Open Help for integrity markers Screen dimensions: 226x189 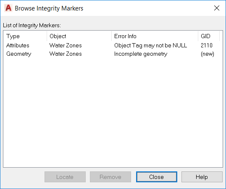tap(202, 177)
